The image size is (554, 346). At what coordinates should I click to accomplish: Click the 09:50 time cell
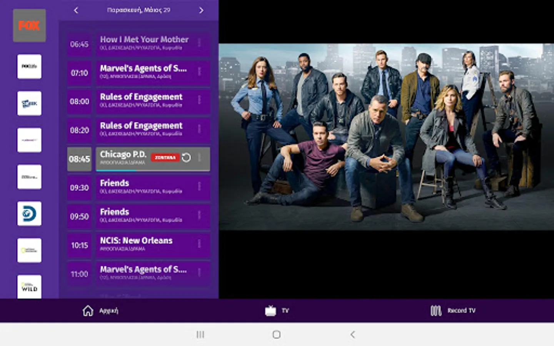(x=79, y=216)
